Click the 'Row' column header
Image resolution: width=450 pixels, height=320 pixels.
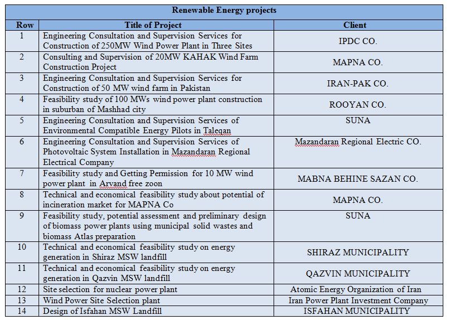click(25, 25)
